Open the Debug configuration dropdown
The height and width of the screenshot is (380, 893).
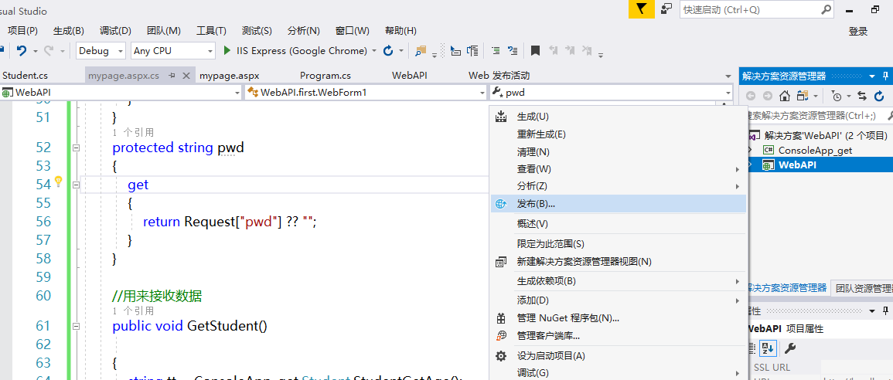click(101, 51)
